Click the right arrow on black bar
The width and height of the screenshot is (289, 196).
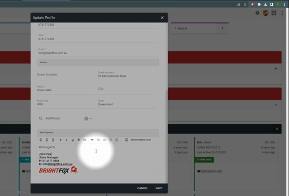click(x=277, y=129)
